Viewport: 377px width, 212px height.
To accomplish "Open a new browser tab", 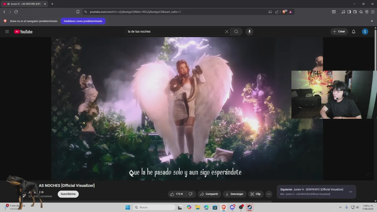I will [52, 4].
